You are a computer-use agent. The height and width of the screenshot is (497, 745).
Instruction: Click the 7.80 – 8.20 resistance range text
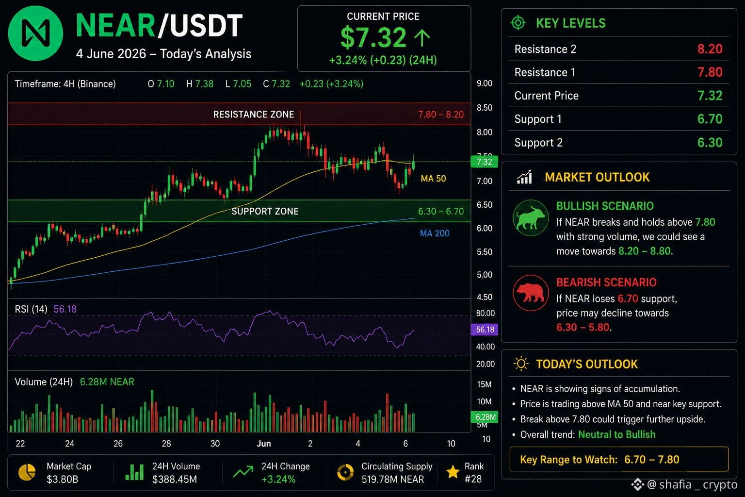(x=441, y=115)
